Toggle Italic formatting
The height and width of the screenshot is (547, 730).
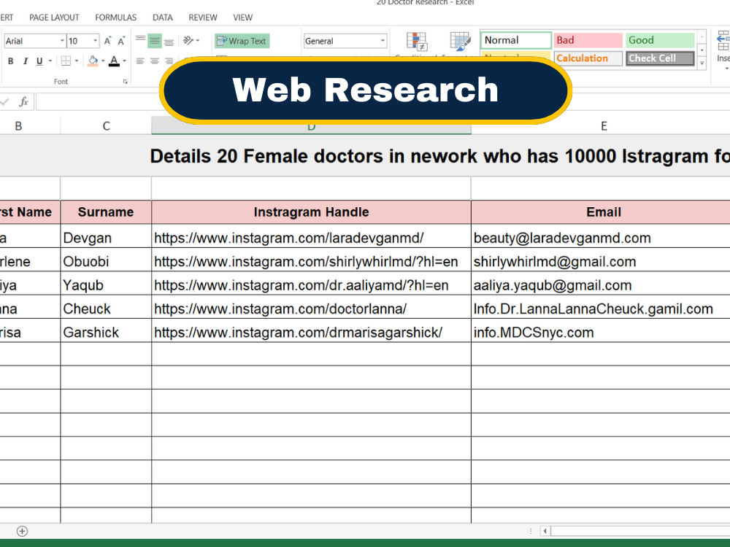pyautogui.click(x=25, y=61)
